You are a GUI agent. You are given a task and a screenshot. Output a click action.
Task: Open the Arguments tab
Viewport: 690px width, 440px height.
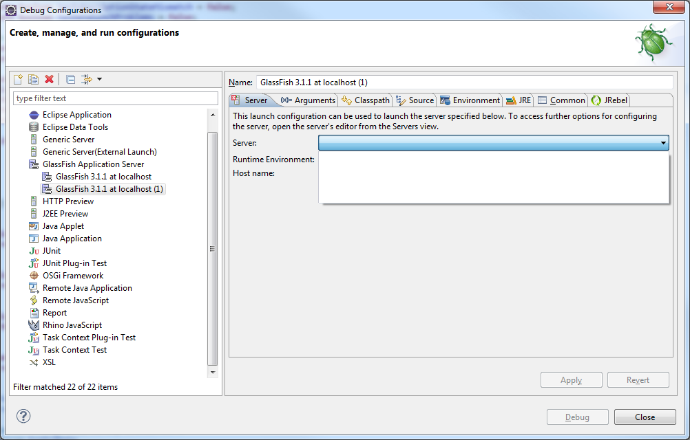308,100
